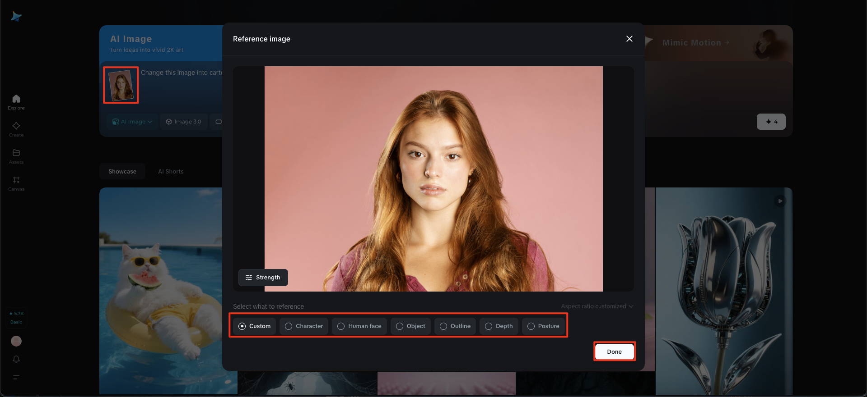Click the user avatar in the sidebar
This screenshot has width=867, height=397.
coord(16,341)
